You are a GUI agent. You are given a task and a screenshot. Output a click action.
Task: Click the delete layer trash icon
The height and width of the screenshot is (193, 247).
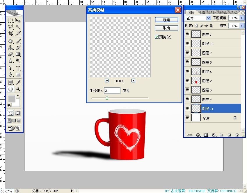237,135
